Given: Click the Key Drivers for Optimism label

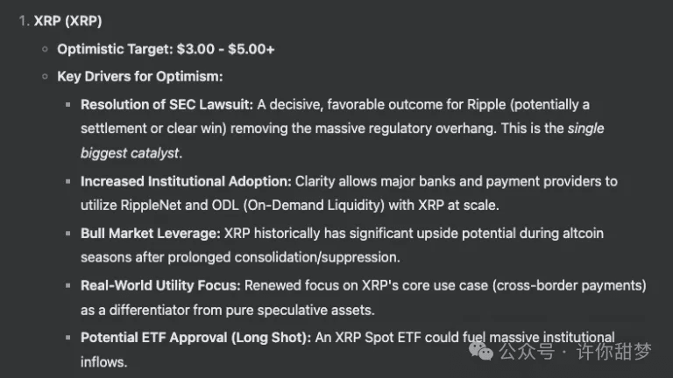Looking at the screenshot, I should point(140,77).
